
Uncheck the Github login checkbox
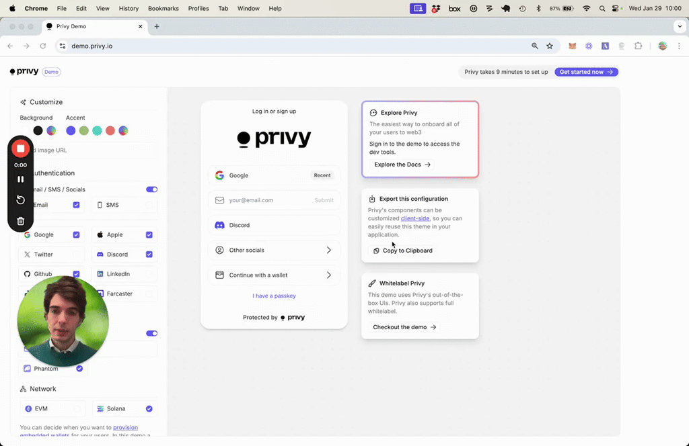click(x=77, y=274)
